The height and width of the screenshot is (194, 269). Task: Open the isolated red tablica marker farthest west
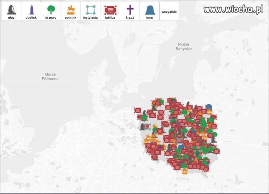tap(138, 110)
